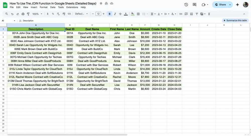Open the comments panel icon
The image size is (251, 136).
[x=195, y=5]
